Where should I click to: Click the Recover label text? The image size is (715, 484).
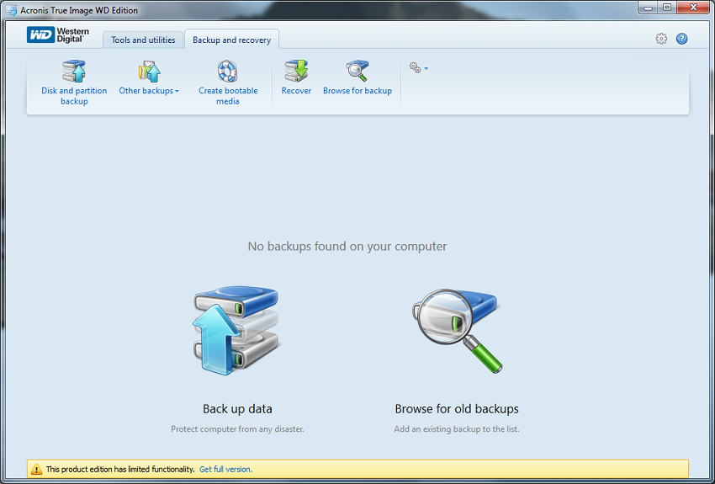(296, 90)
